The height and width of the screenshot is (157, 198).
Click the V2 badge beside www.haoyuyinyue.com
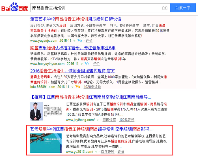pyautogui.click(x=87, y=64)
